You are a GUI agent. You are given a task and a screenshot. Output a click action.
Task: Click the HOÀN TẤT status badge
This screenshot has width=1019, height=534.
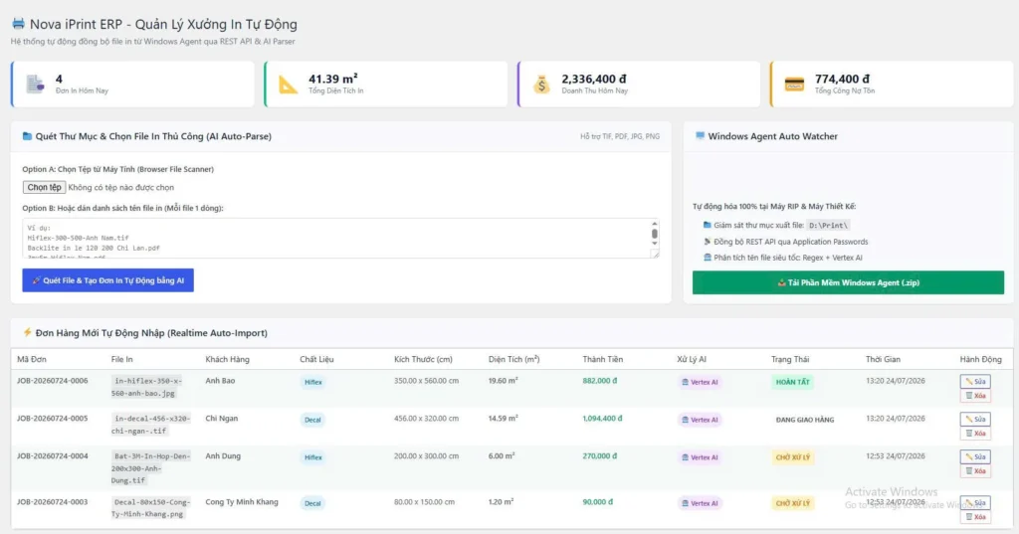[x=793, y=382]
